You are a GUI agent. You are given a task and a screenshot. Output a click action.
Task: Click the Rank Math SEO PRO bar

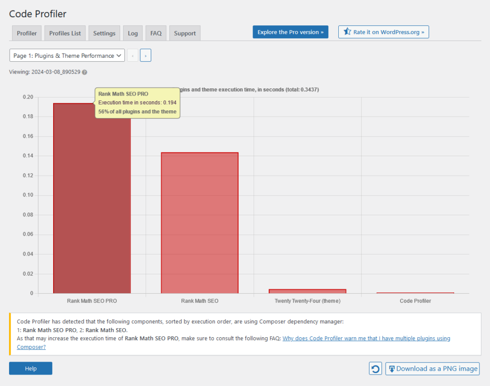92,198
